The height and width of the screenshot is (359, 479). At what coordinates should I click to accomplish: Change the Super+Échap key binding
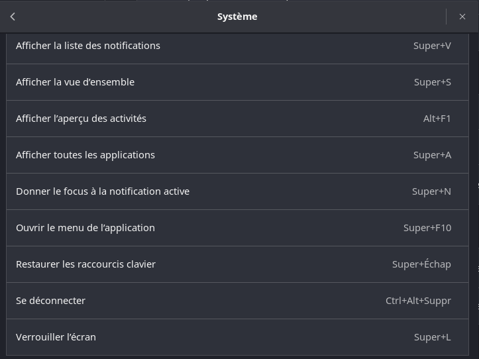(x=421, y=264)
